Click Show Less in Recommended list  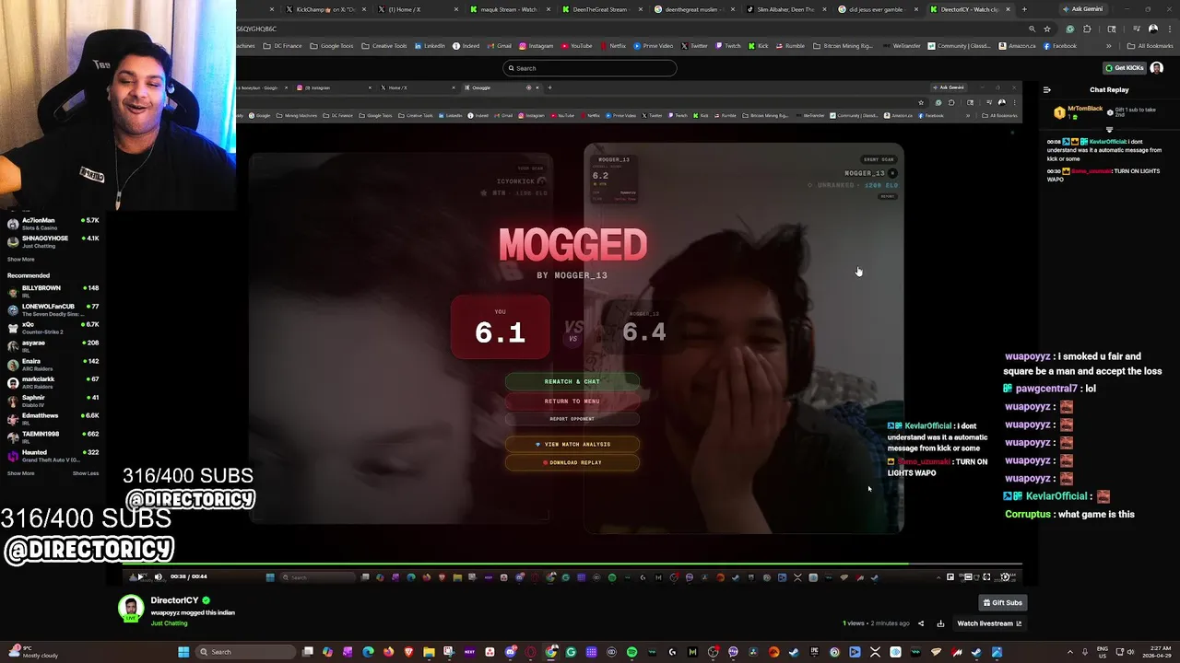(86, 473)
